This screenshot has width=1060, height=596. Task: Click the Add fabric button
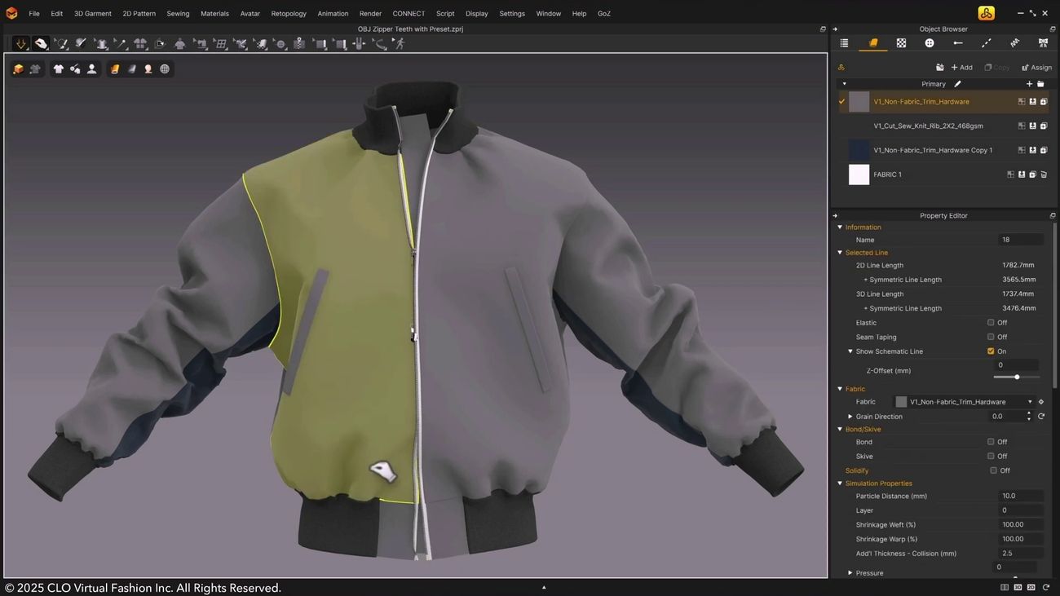pos(961,68)
